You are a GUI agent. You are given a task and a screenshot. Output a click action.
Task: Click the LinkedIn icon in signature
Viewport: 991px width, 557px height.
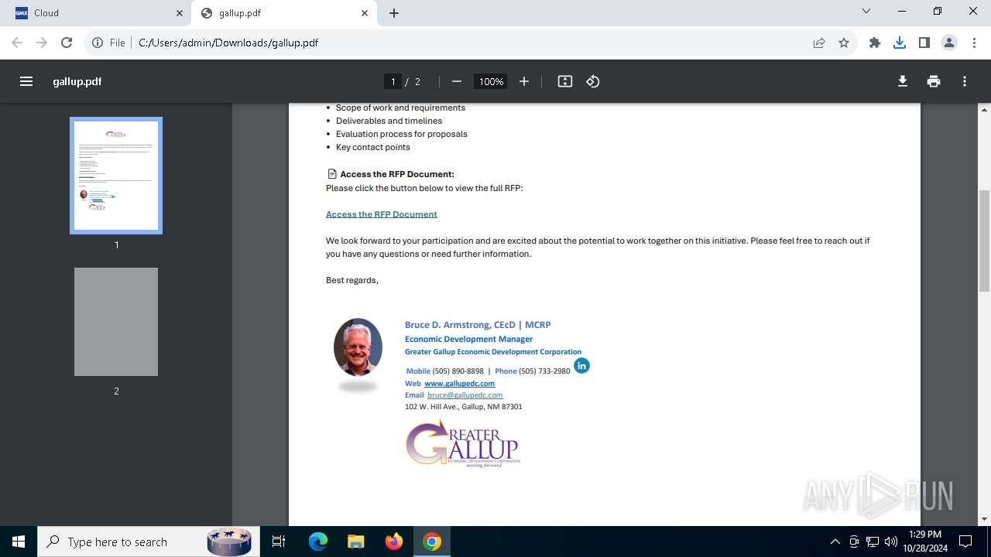581,365
